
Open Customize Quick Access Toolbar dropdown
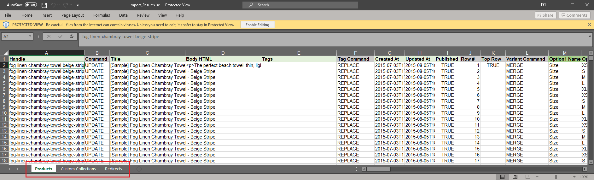(78, 5)
